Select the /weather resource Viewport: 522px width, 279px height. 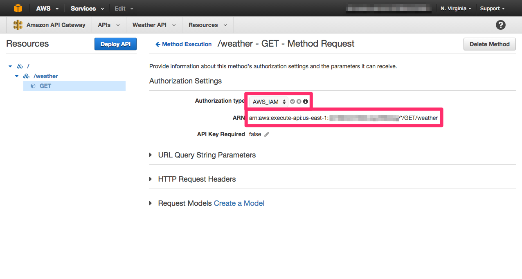coord(46,76)
